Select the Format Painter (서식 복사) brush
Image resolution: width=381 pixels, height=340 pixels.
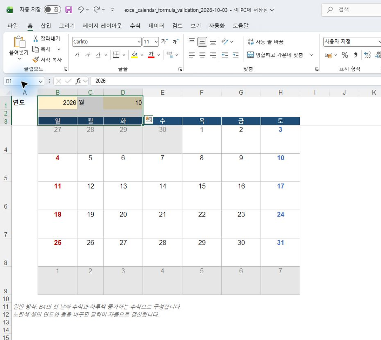coord(36,60)
